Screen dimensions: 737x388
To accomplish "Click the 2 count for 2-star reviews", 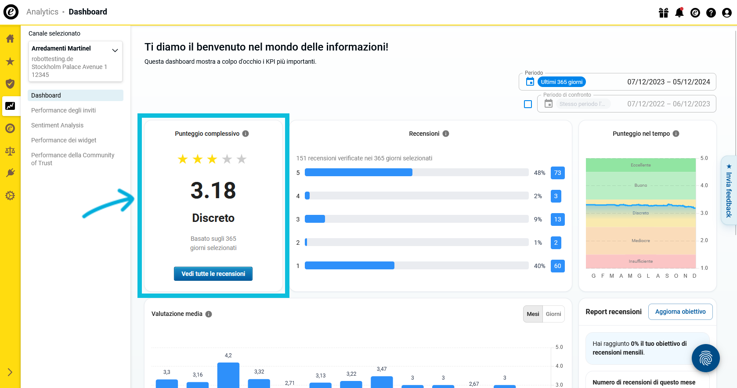I will point(556,243).
